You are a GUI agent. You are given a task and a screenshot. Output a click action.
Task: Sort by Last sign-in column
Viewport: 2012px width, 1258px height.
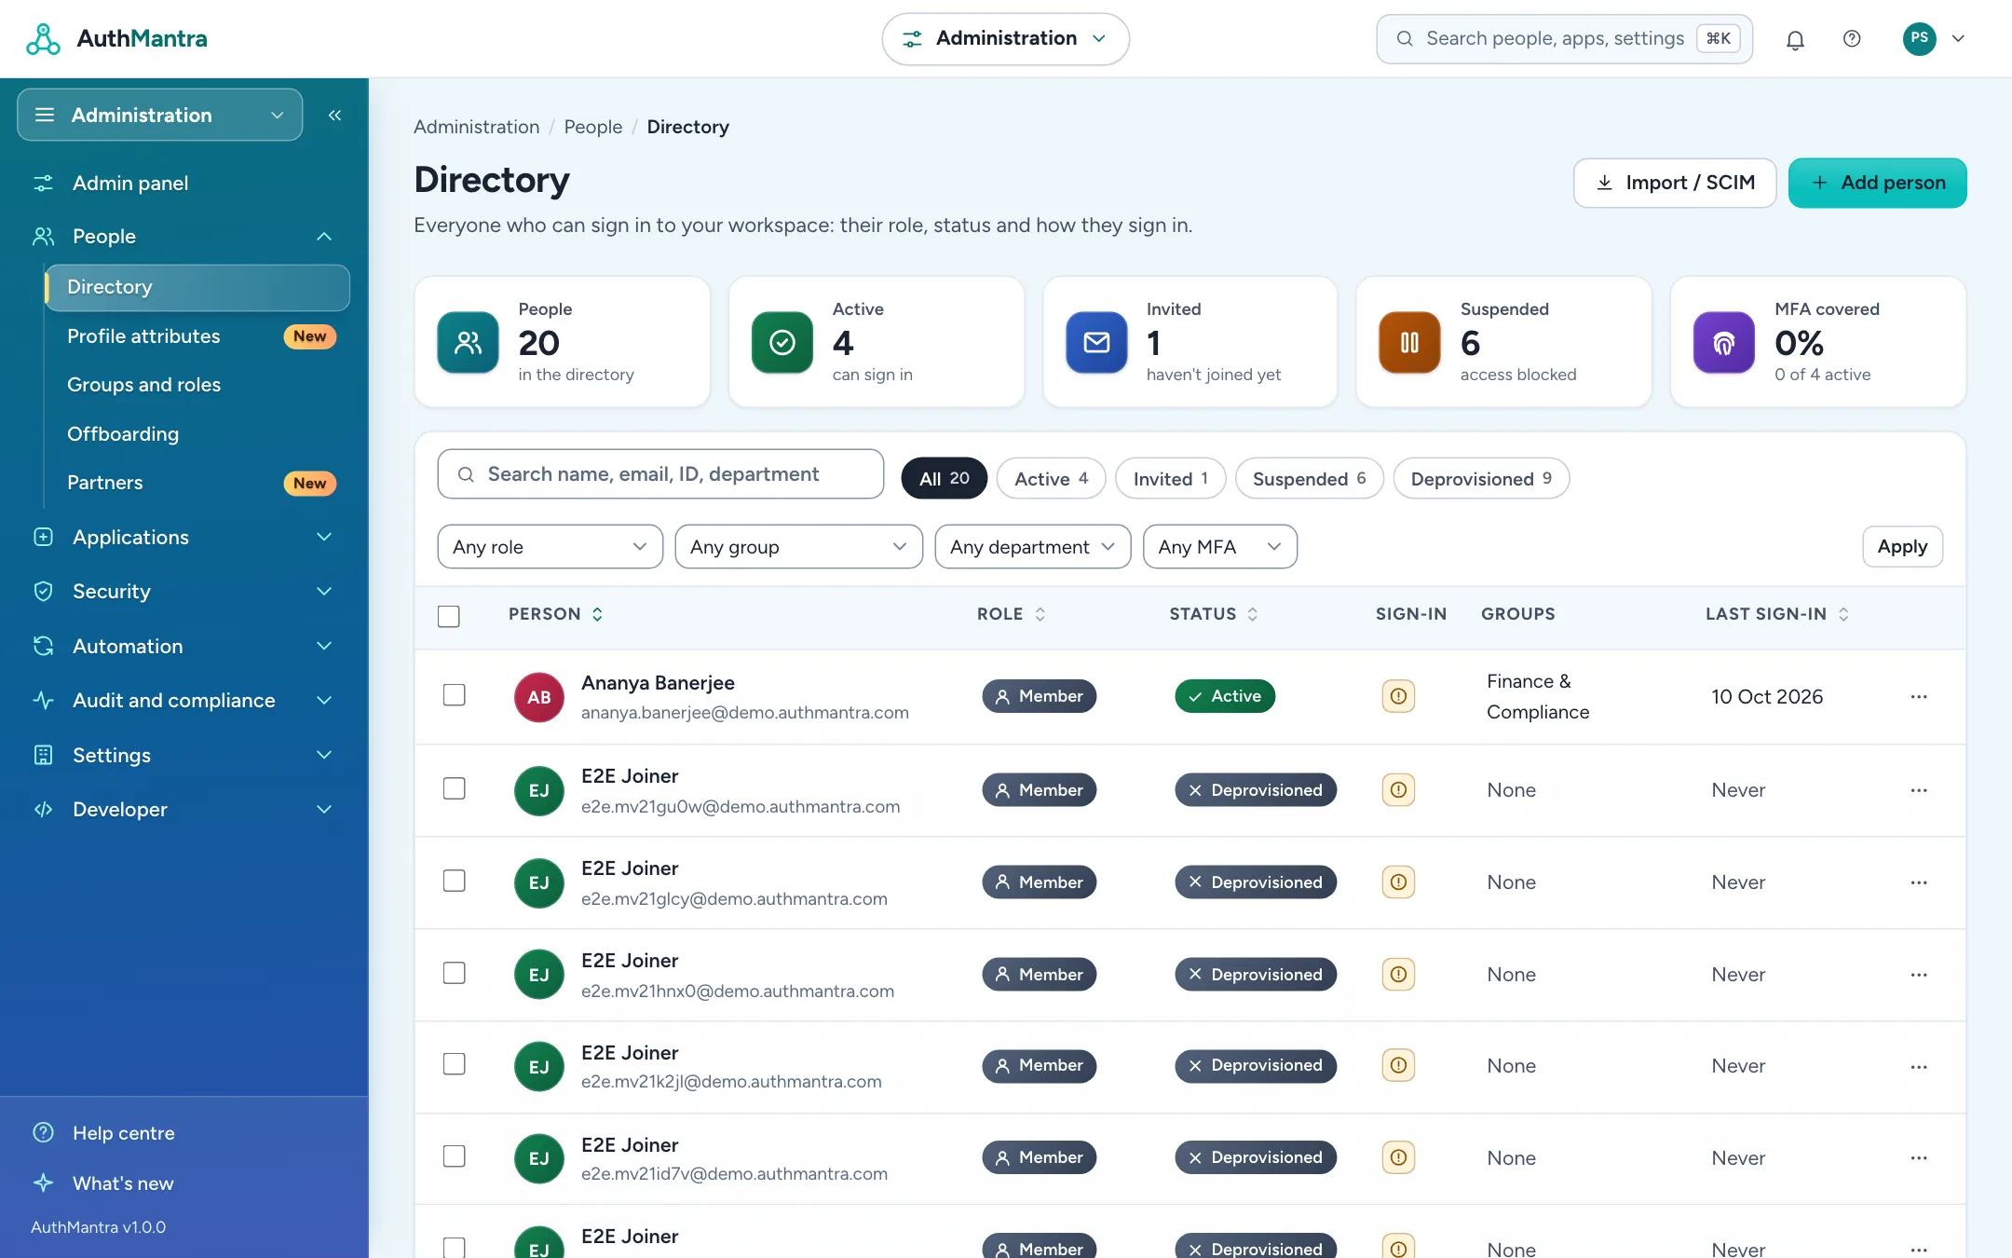click(1777, 614)
